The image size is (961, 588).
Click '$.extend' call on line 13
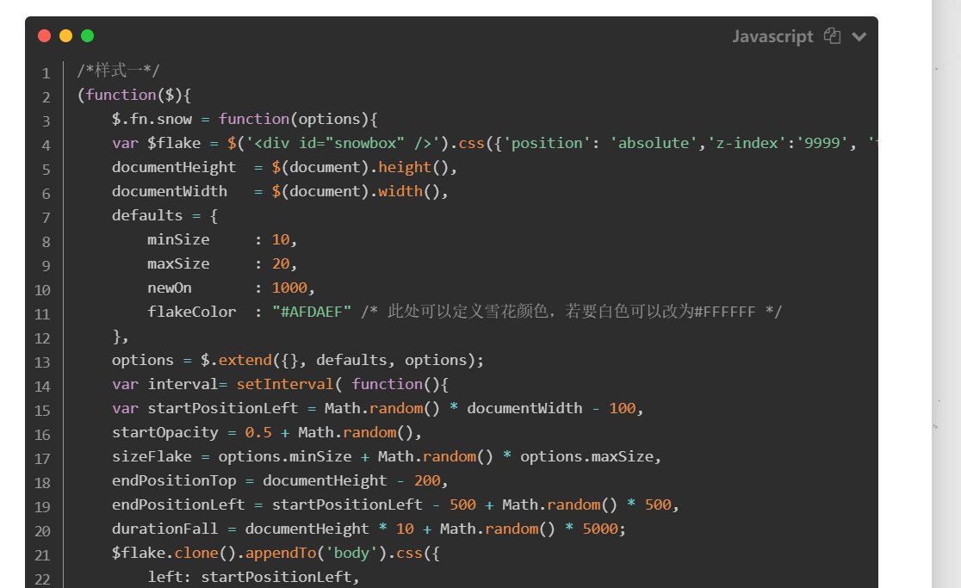click(236, 360)
